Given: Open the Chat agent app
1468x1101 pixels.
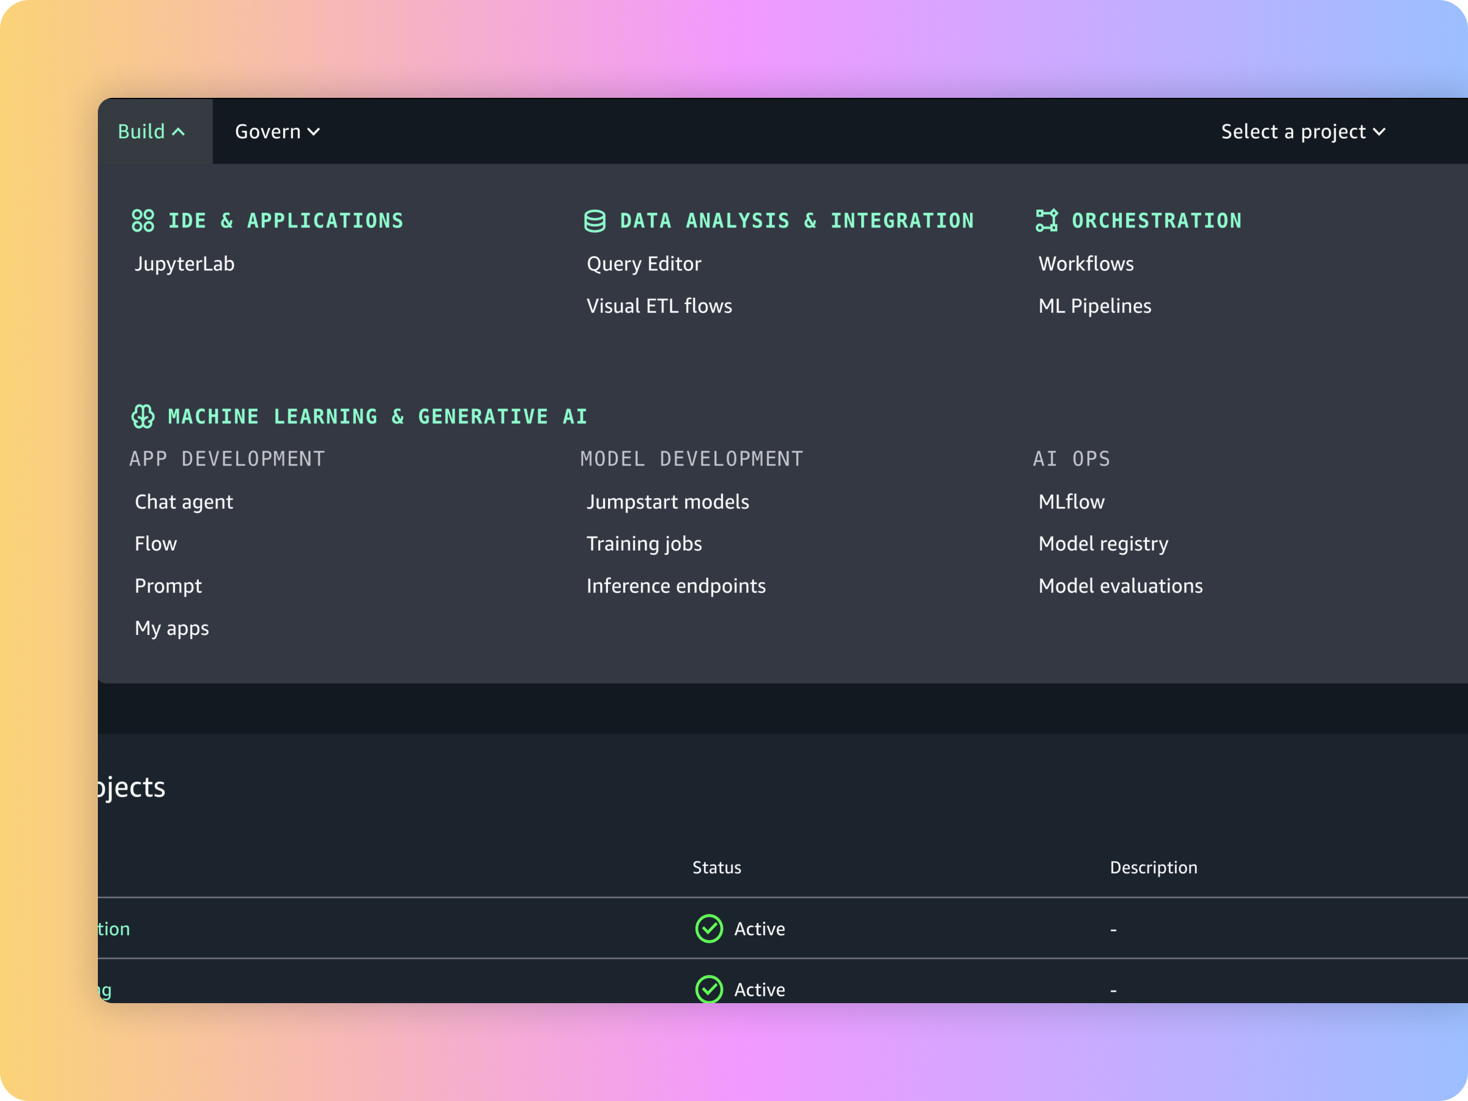Looking at the screenshot, I should tap(184, 502).
